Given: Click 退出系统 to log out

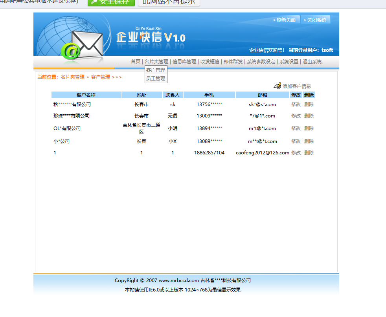Looking at the screenshot, I should tap(312, 62).
